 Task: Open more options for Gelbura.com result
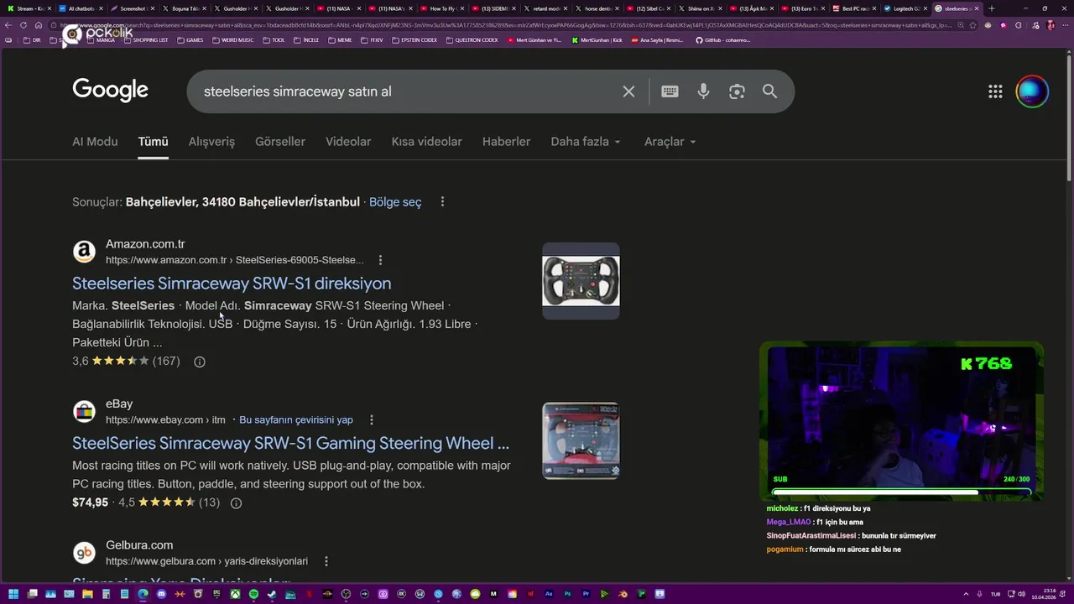click(x=326, y=561)
